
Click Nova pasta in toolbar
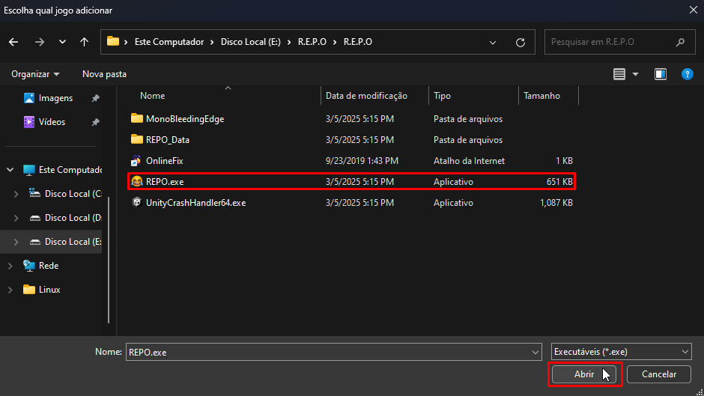click(104, 74)
